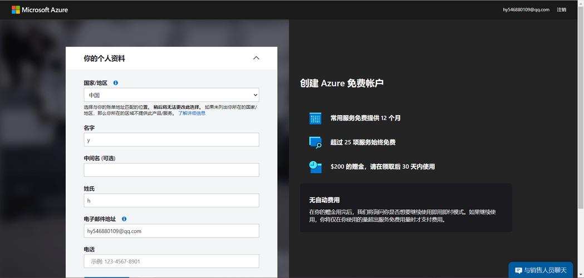
Task: Click the $200 的赠金 text line
Action: point(382,167)
